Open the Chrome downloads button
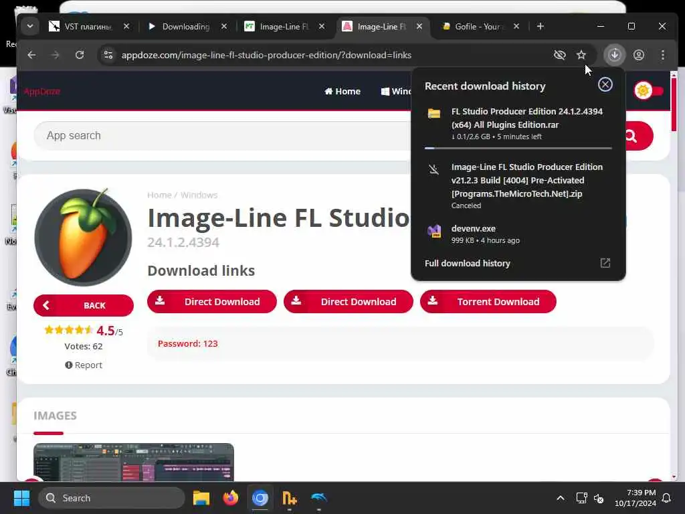The image size is (685, 514). point(615,55)
